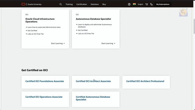Open the Certification menu

tap(82, 4)
